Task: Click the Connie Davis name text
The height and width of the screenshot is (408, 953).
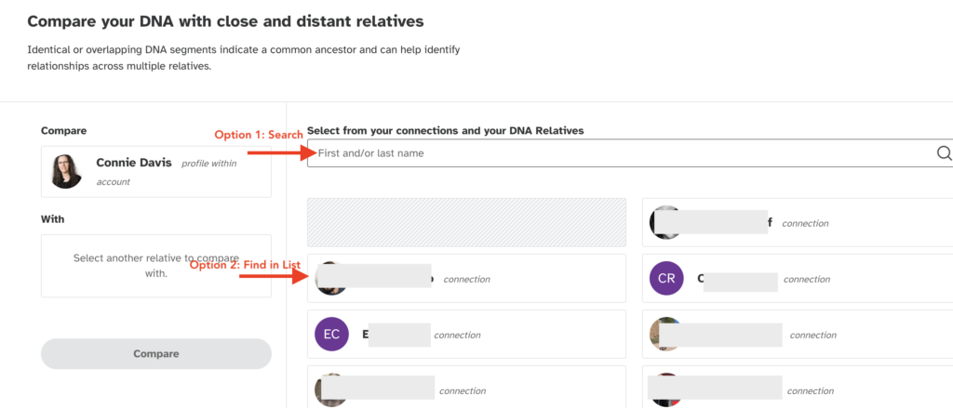Action: click(134, 163)
